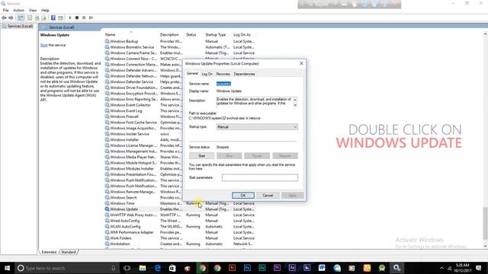The width and height of the screenshot is (488, 274).
Task: Click OK in the properties dialog
Action: [243, 196]
